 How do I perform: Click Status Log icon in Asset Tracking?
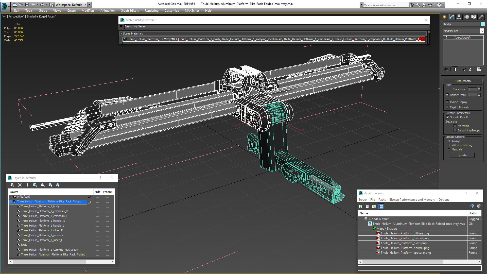click(367, 207)
